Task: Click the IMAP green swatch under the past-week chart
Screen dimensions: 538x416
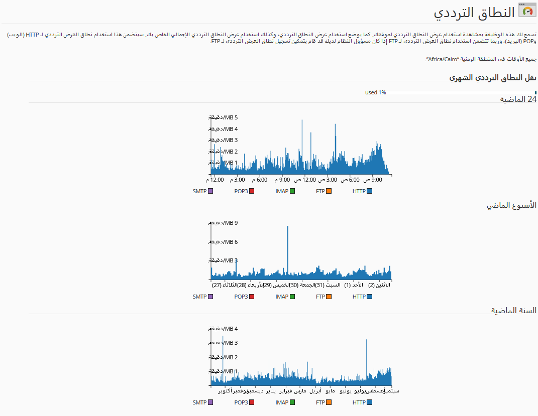Action: click(x=292, y=297)
